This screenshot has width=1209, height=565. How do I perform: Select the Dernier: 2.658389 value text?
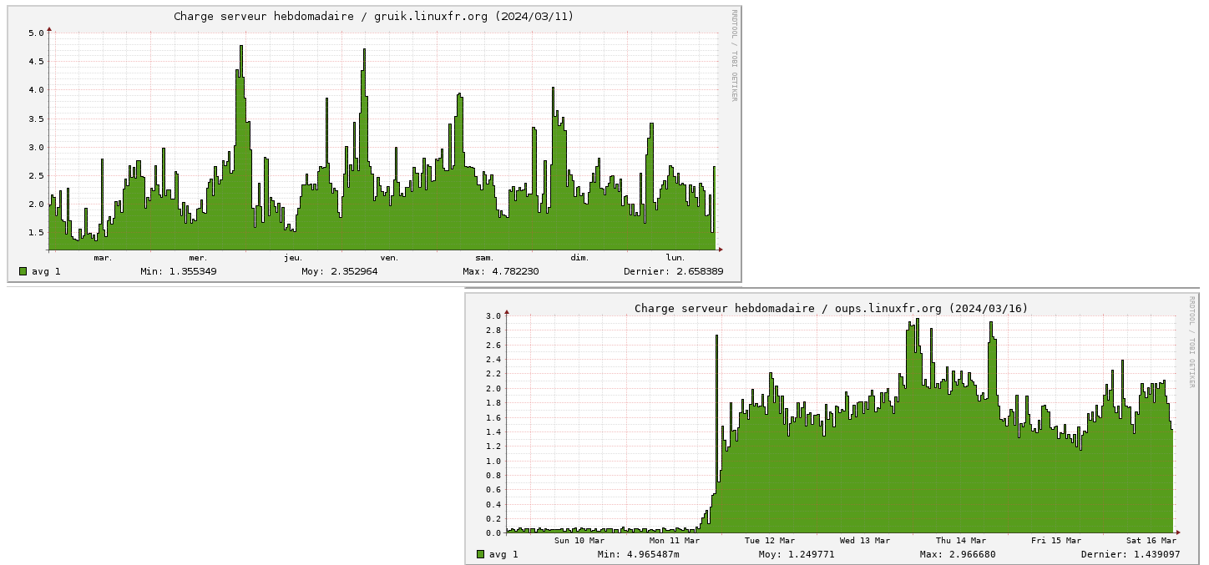click(673, 271)
